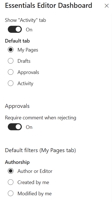Close the Essentials Editor Dashboard panel
This screenshot has width=112, height=202.
(107, 6)
